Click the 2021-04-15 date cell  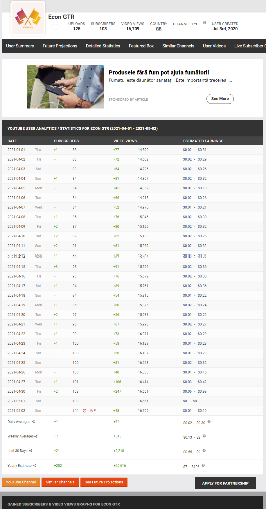click(16, 267)
